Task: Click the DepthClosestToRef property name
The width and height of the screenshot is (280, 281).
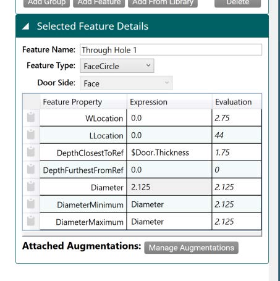Action: pos(90,153)
